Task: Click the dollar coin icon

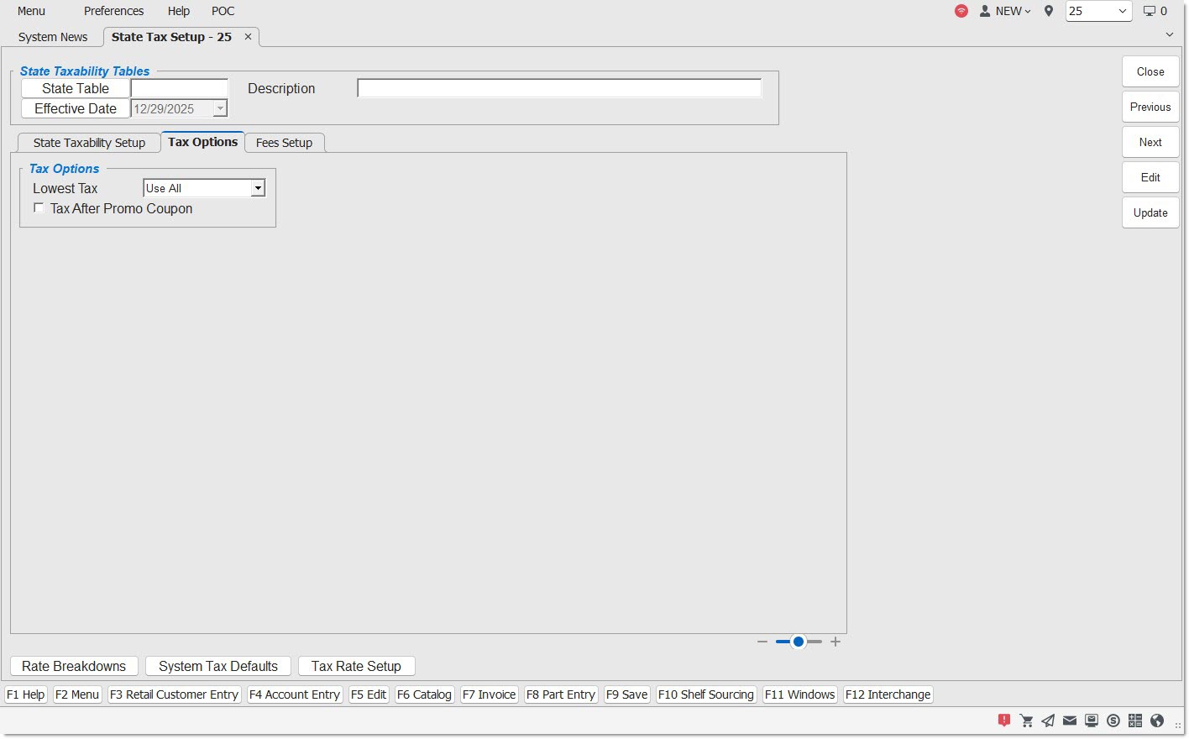Action: pos(1113,721)
